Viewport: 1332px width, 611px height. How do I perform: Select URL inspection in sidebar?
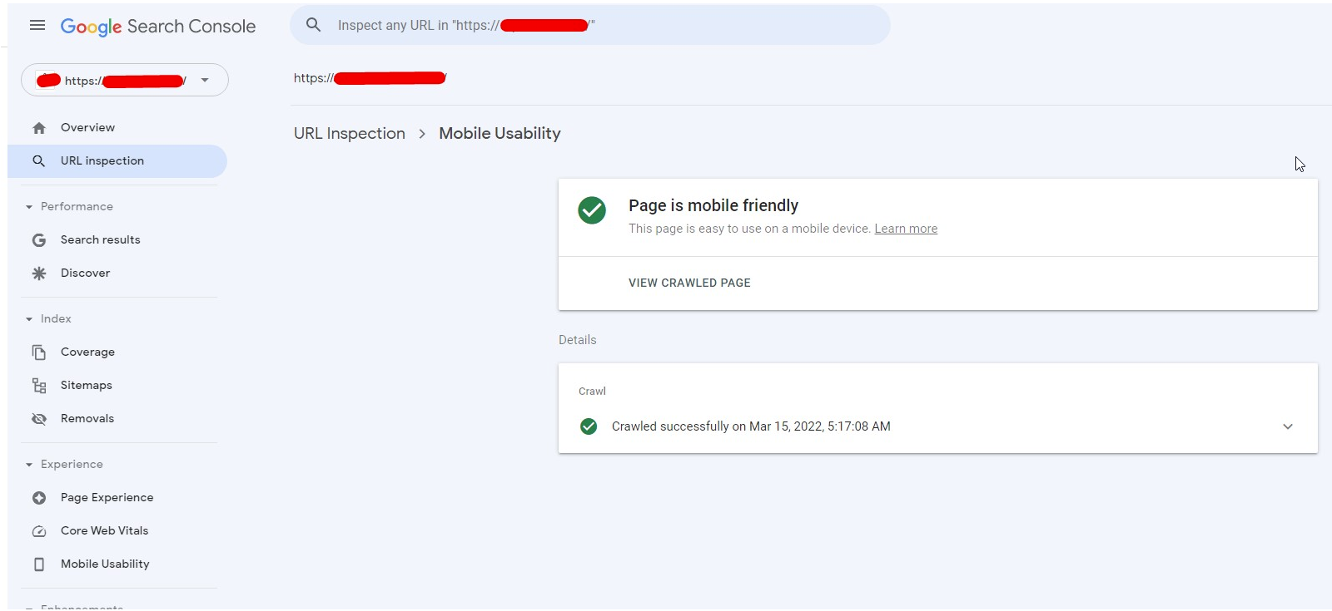click(117, 161)
